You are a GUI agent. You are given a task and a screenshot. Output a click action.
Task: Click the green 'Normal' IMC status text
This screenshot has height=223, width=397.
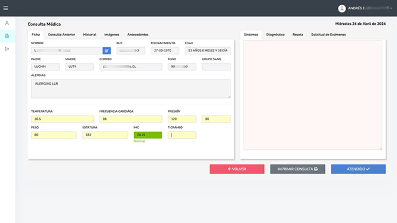139,142
